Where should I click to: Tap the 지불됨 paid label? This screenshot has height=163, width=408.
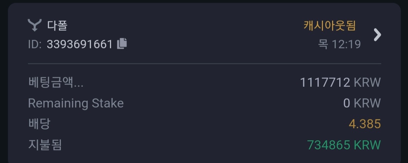(45, 145)
